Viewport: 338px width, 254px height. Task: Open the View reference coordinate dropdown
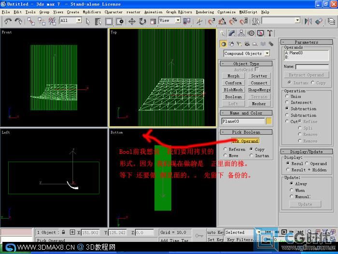click(x=178, y=20)
